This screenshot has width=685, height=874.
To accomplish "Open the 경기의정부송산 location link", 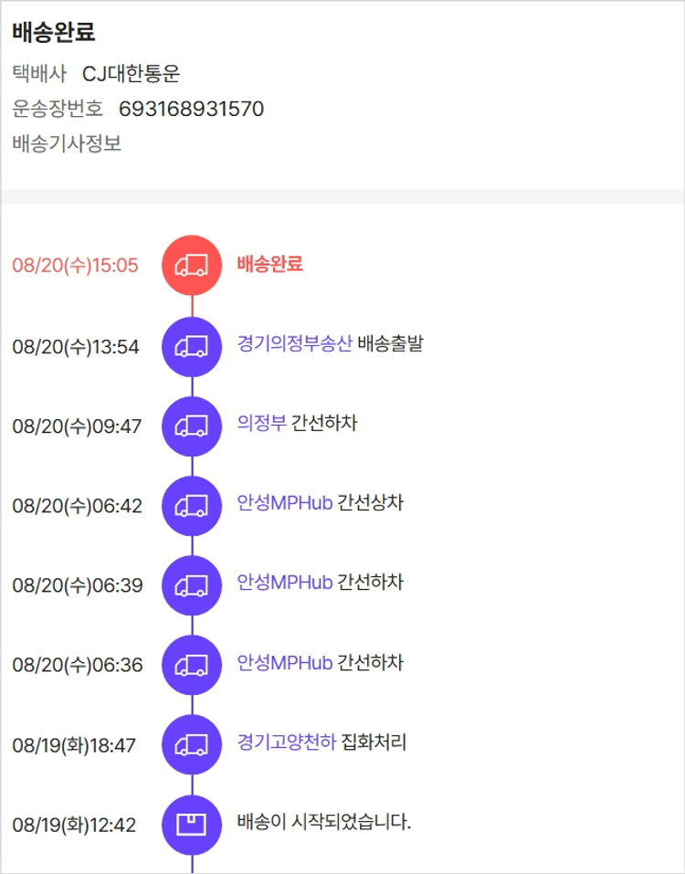I will [294, 344].
